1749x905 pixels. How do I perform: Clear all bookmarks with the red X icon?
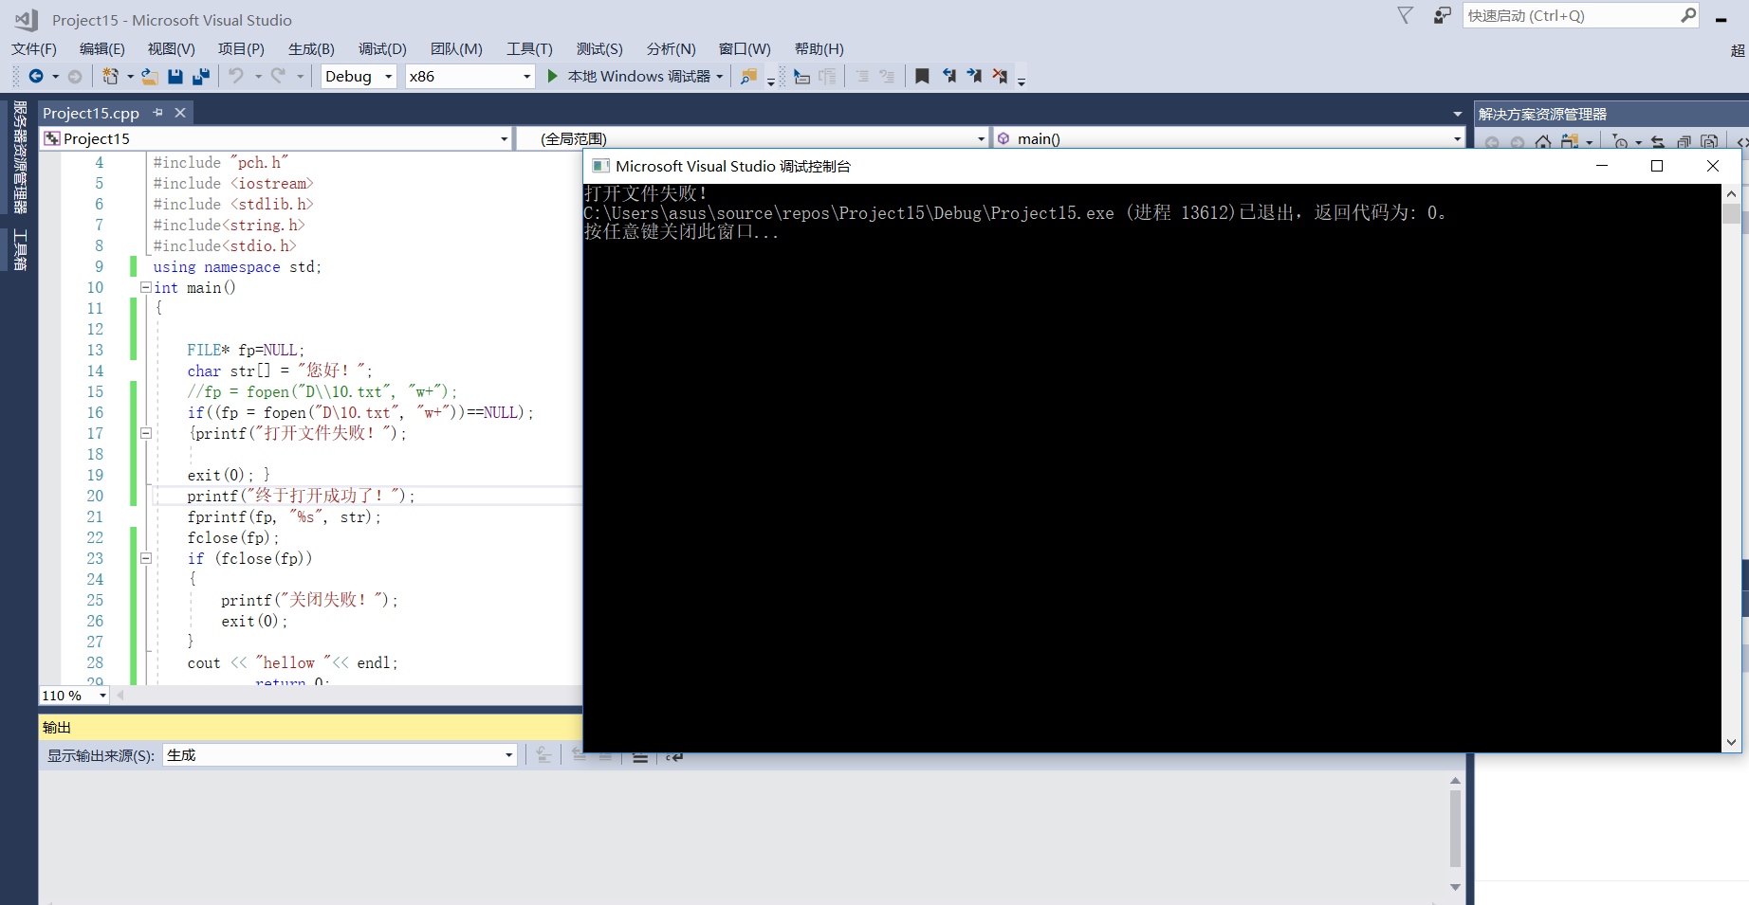pos(1000,76)
